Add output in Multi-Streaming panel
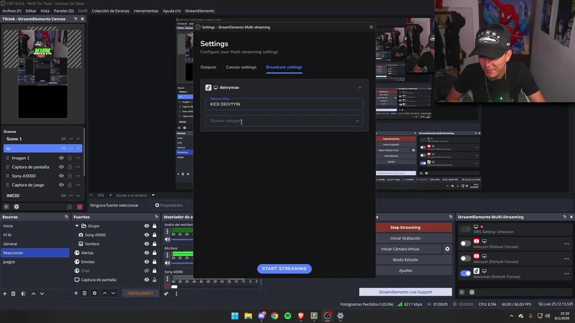This screenshot has width=575, height=323. (x=461, y=292)
